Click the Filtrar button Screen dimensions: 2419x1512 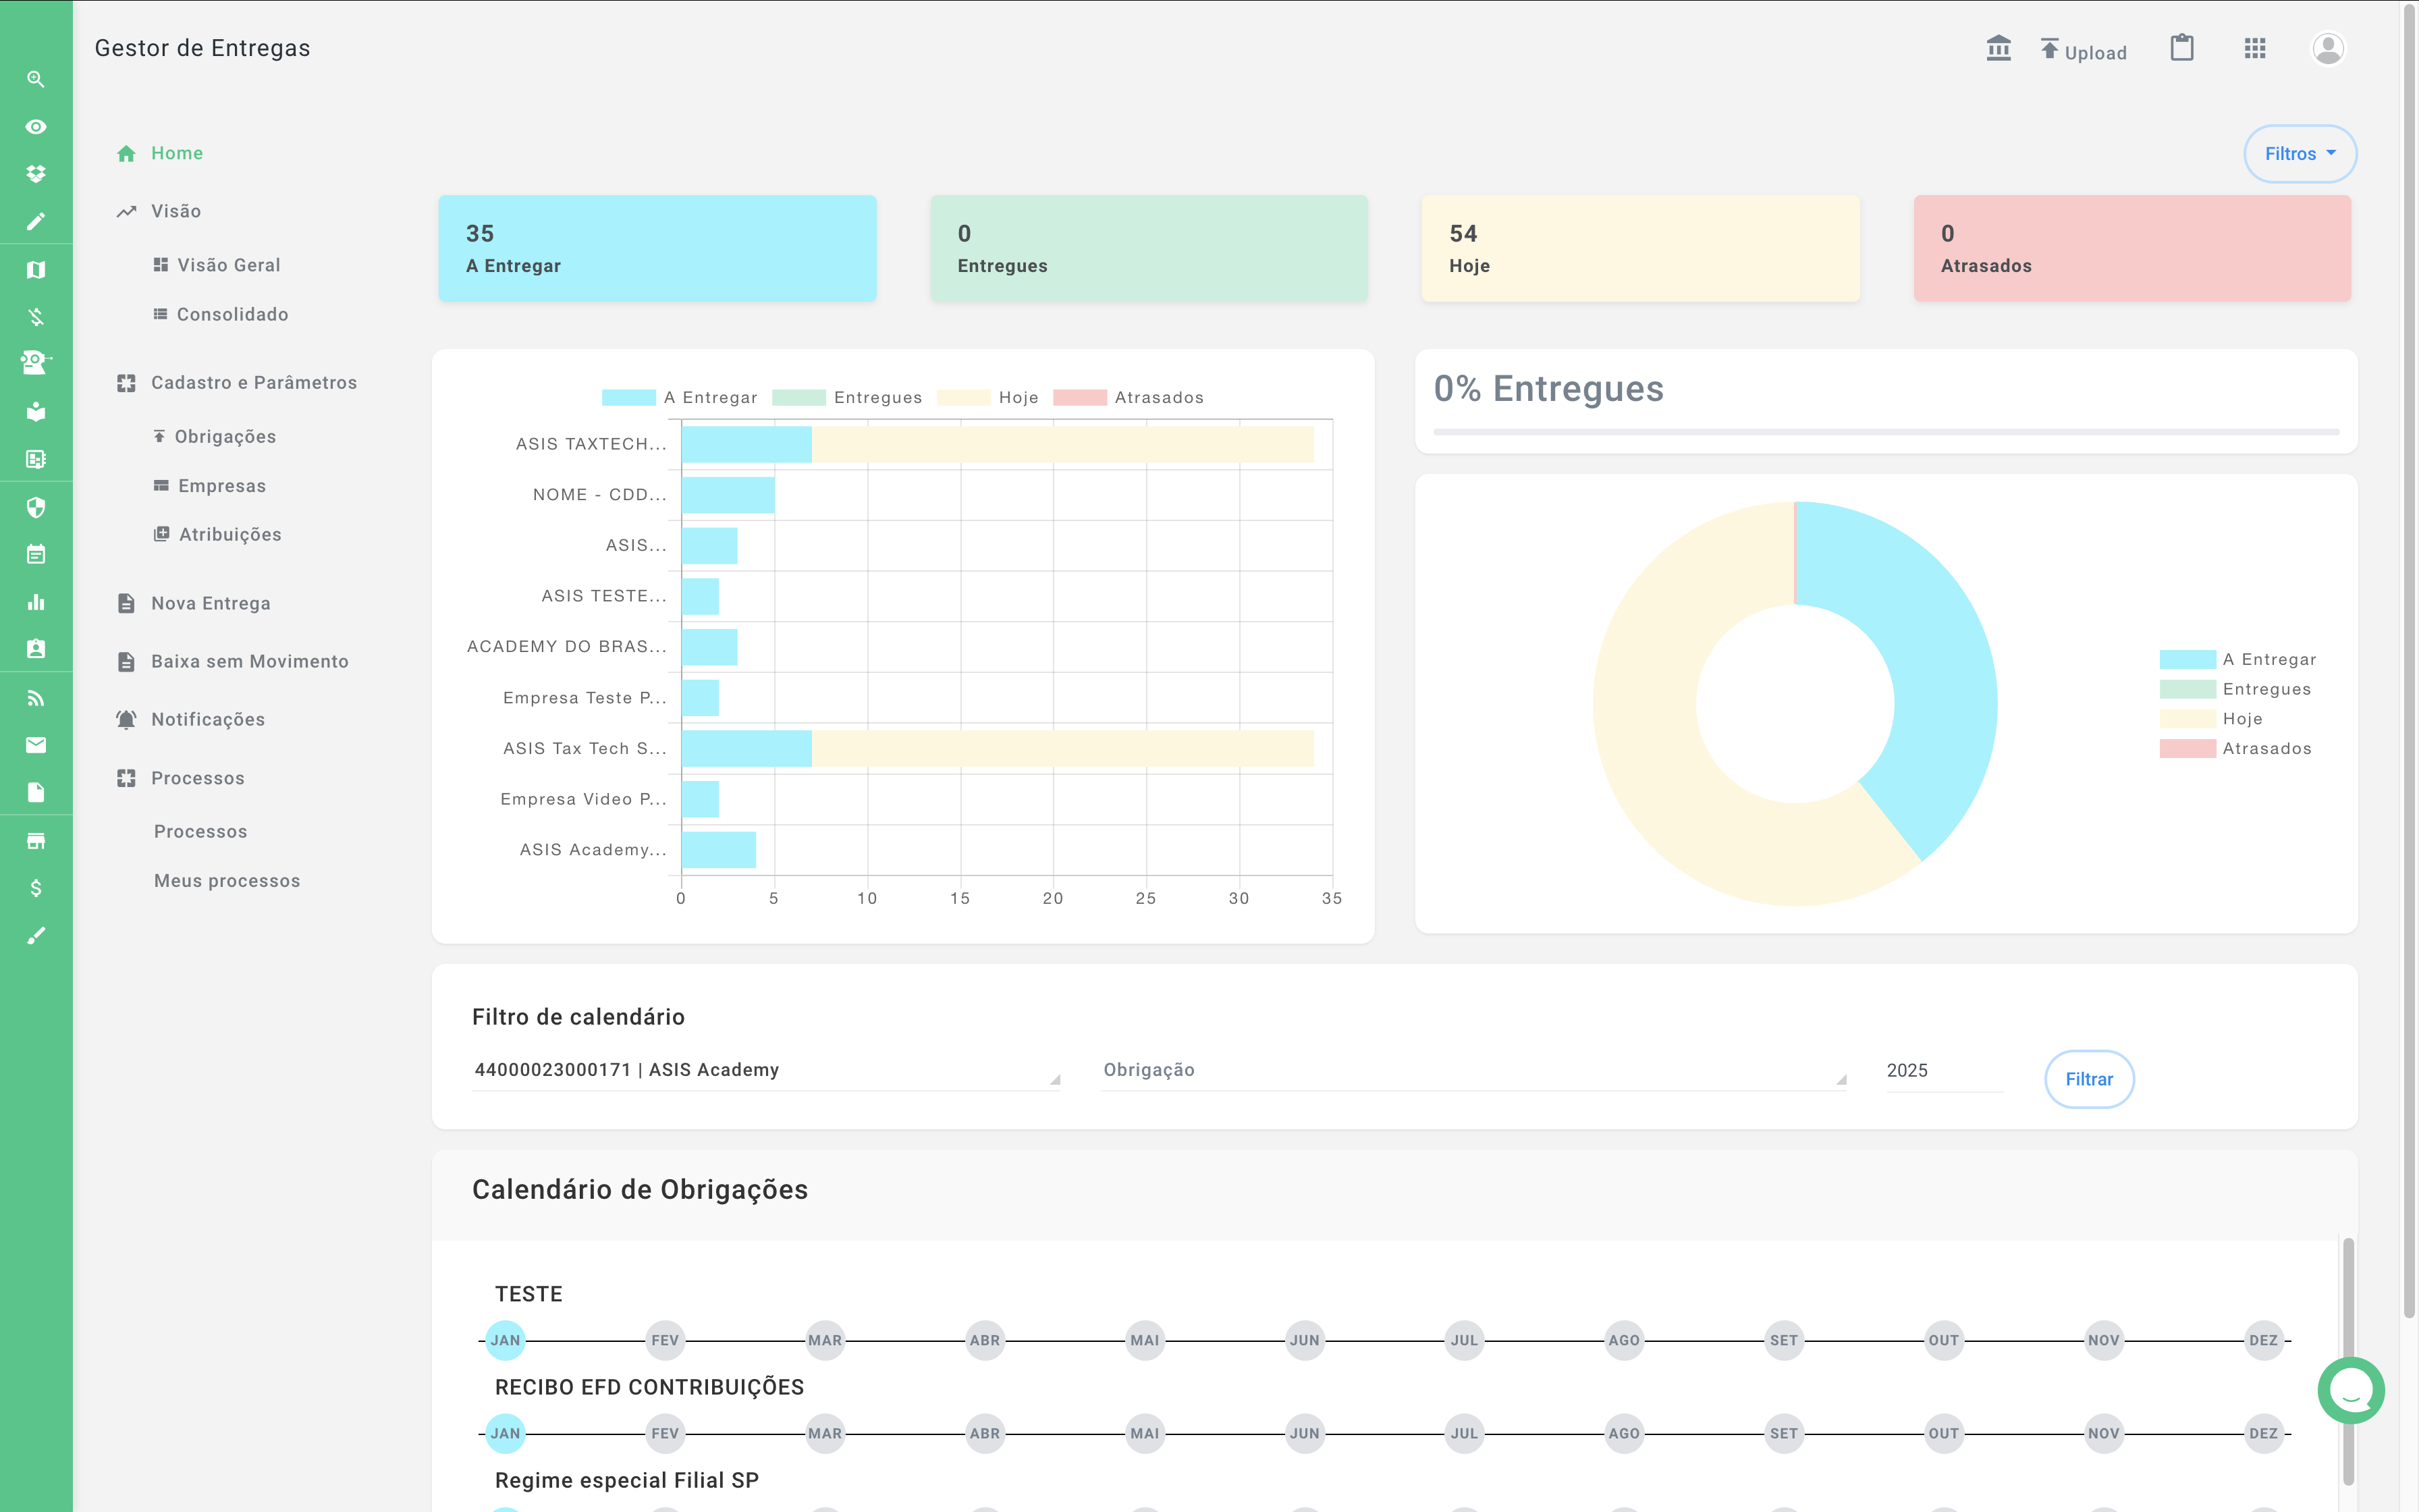click(2089, 1079)
